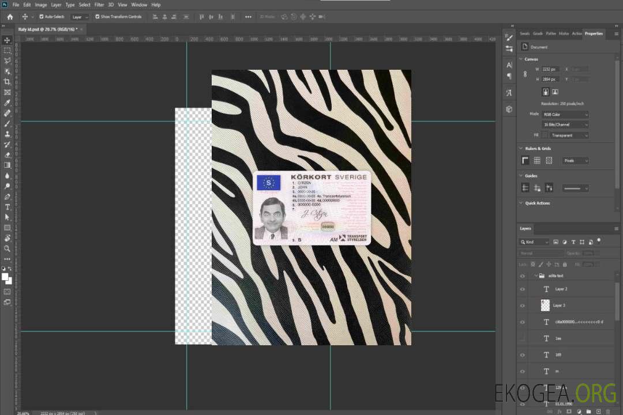Open the three-dots align options menu

pos(248,17)
